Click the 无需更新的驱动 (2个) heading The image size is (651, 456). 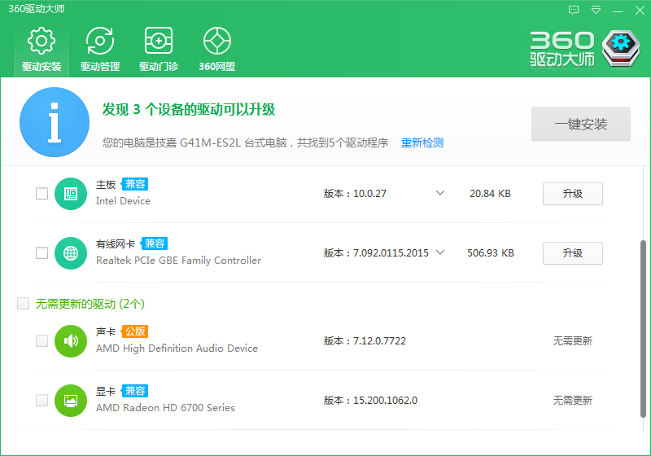pos(90,304)
